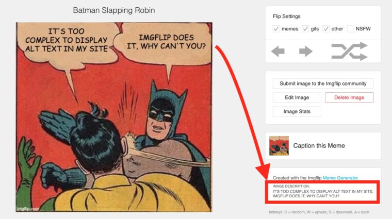Follow the Meme Generator link
Screen dimensions: 392x219
coord(340,178)
